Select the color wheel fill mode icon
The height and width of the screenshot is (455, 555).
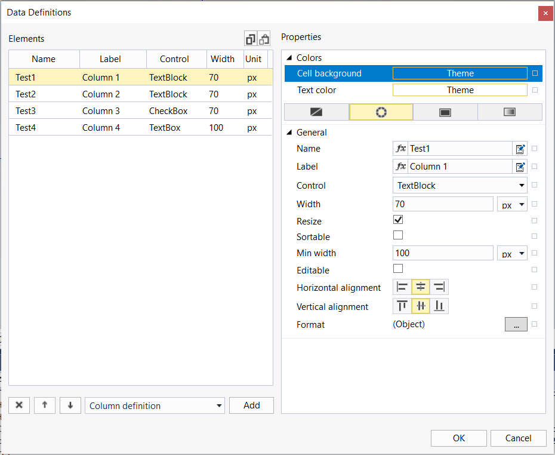381,112
